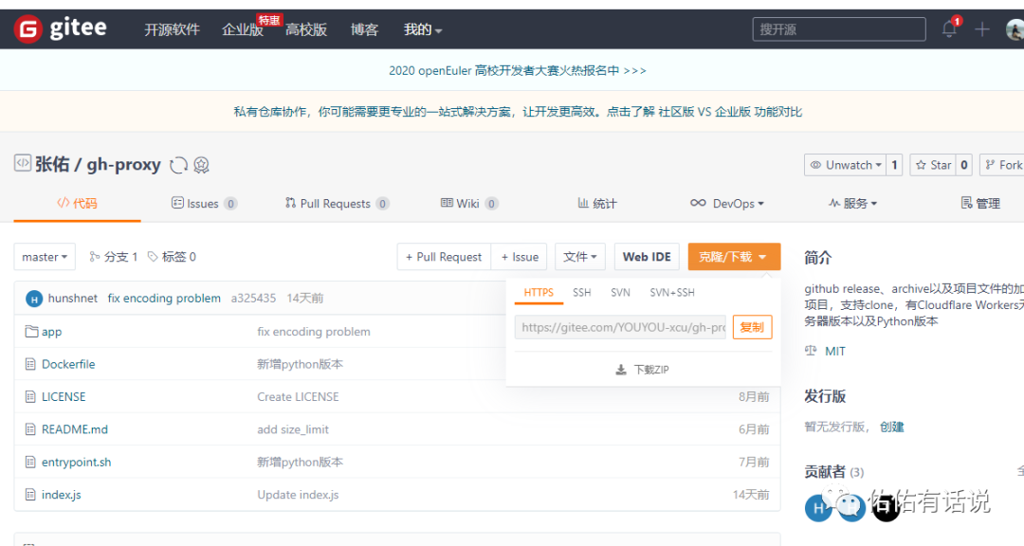
Task: Click the plus create icon in header
Action: click(x=981, y=29)
